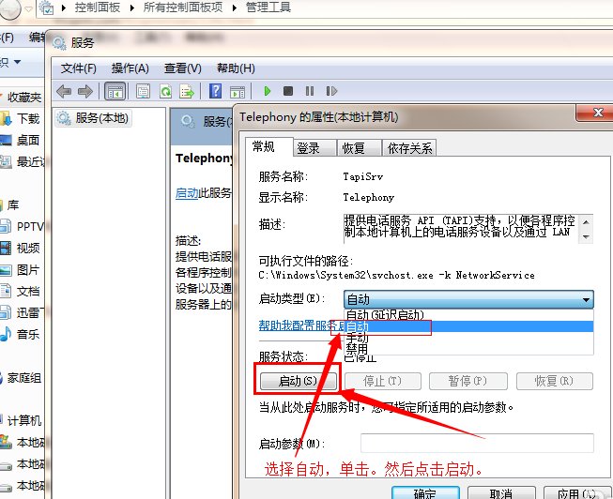Click into the 启动参数(M) input field

477,443
